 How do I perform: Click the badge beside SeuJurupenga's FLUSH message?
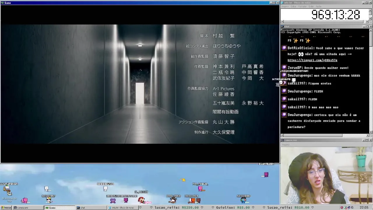(x=284, y=91)
